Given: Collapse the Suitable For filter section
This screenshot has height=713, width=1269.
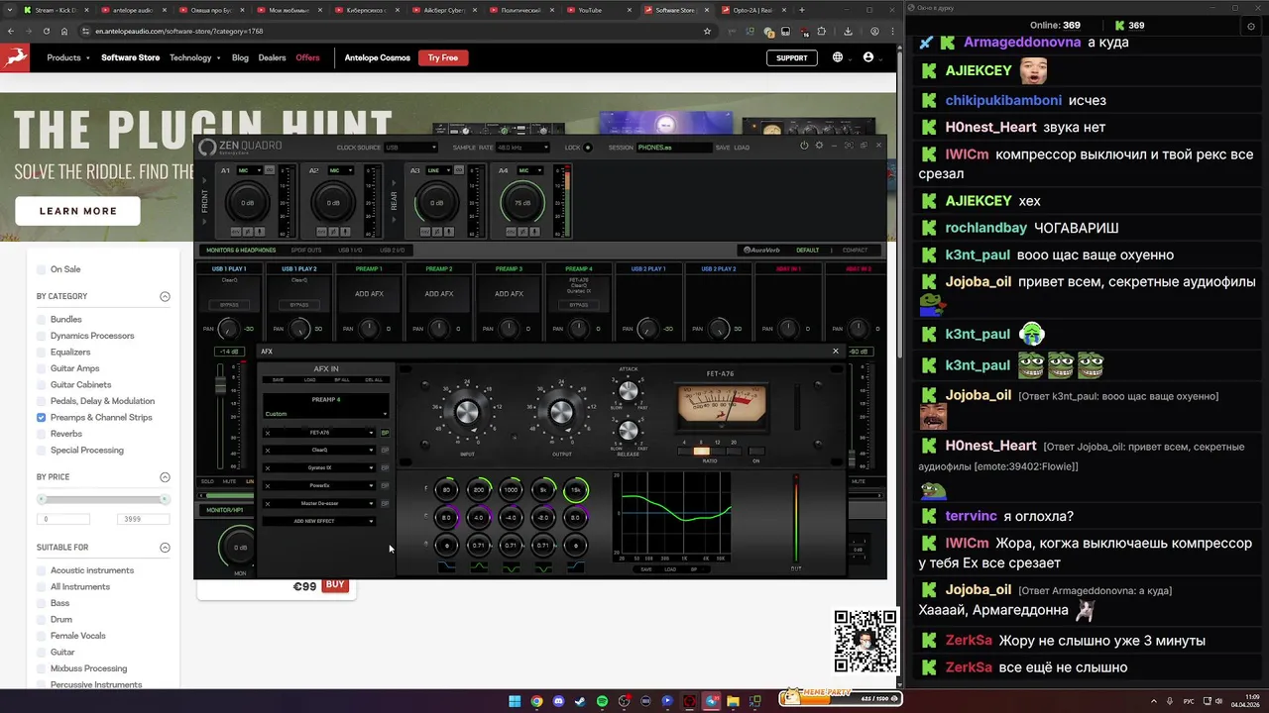Looking at the screenshot, I should 165,548.
